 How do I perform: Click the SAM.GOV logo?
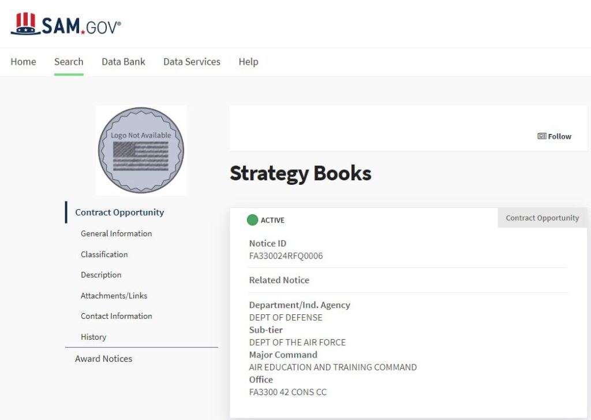(66, 24)
